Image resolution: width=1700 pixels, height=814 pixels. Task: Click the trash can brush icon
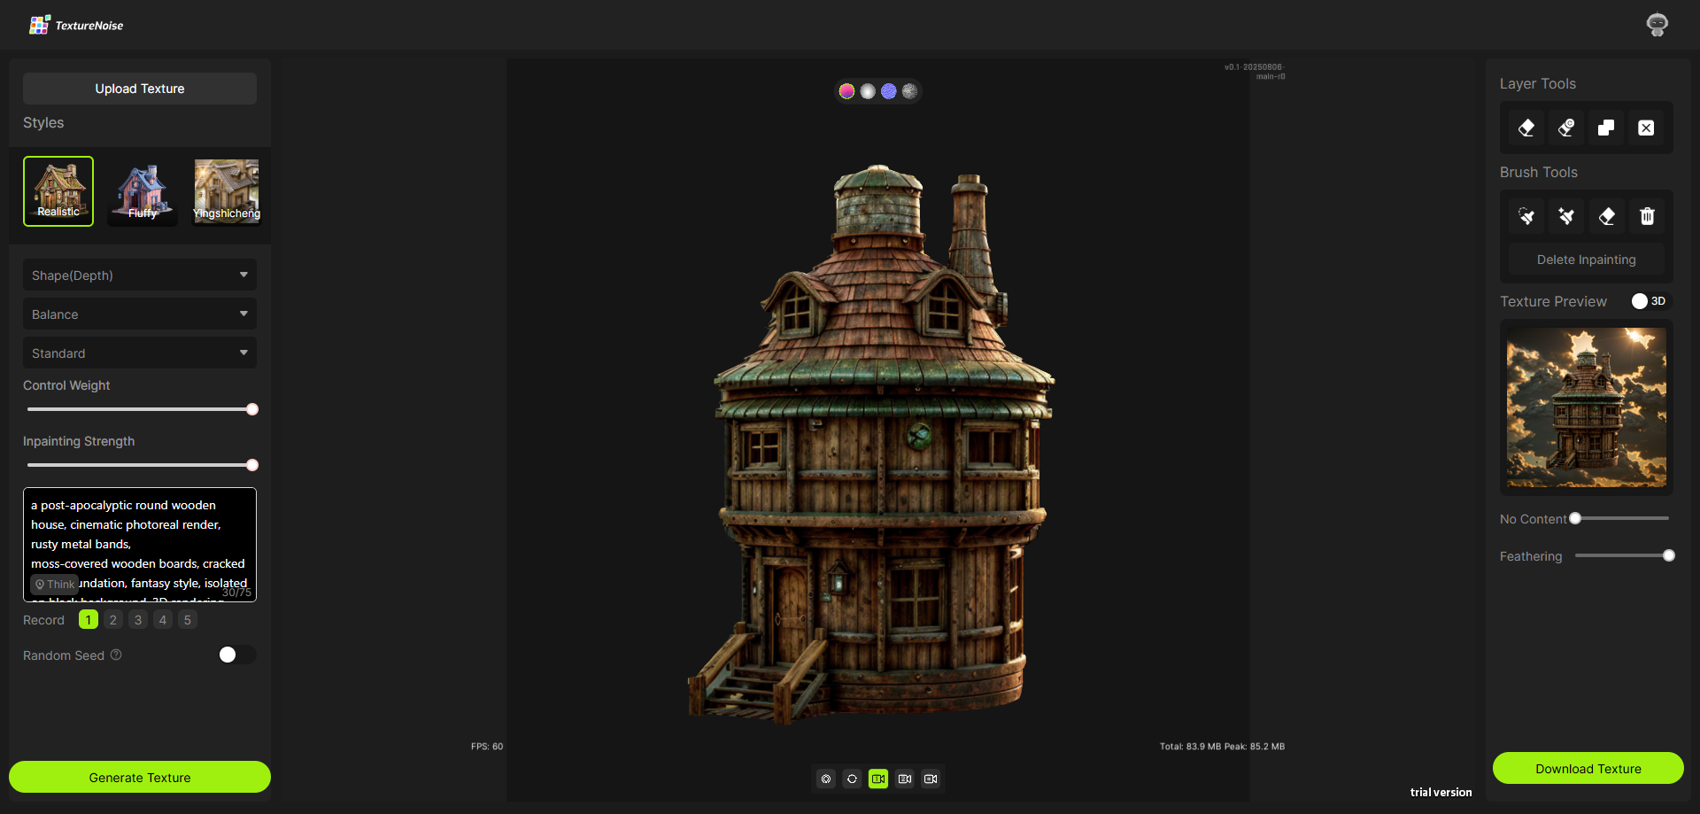pyautogui.click(x=1647, y=216)
